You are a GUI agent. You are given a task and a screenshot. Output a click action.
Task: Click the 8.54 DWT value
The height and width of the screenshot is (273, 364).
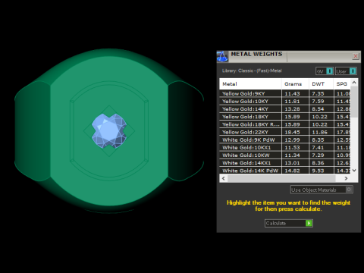(x=318, y=109)
